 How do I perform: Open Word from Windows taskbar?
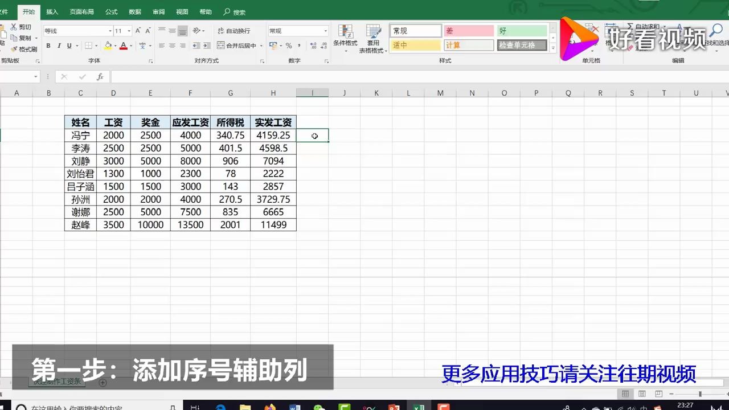pos(295,406)
